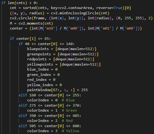Place cursor on 'if len(cnts) > 0:' line

(19, 3)
